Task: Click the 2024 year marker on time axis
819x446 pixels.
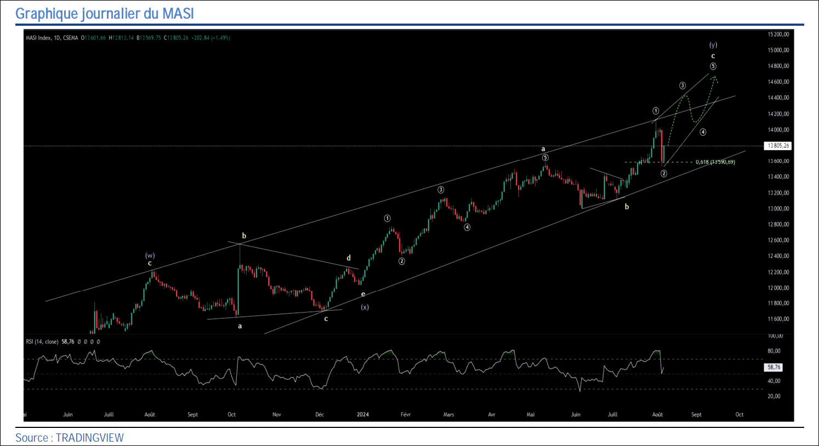Action: (x=363, y=414)
